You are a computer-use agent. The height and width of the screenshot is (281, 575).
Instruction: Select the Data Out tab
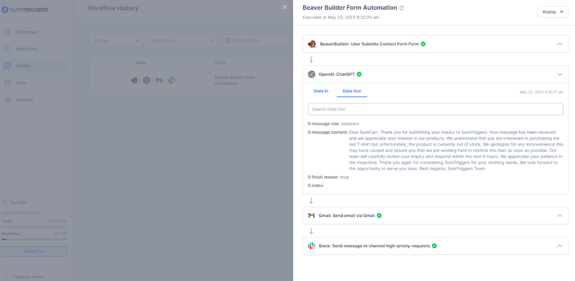pos(352,90)
